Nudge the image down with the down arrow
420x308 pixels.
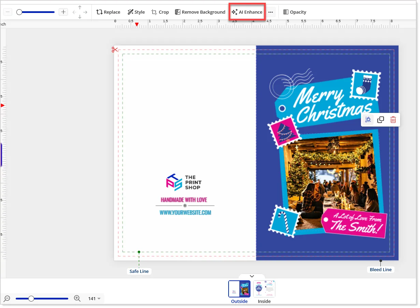pos(80,17)
